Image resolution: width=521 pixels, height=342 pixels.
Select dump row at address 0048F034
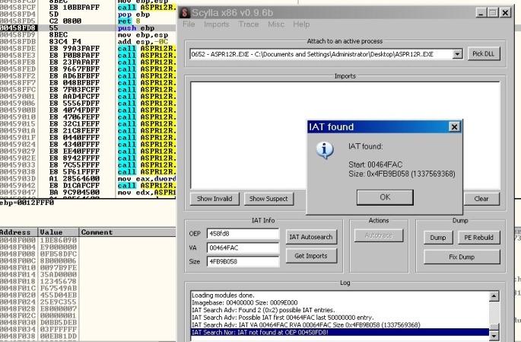(x=88, y=329)
